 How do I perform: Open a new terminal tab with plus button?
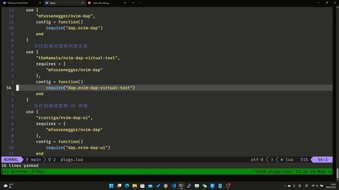133,3
